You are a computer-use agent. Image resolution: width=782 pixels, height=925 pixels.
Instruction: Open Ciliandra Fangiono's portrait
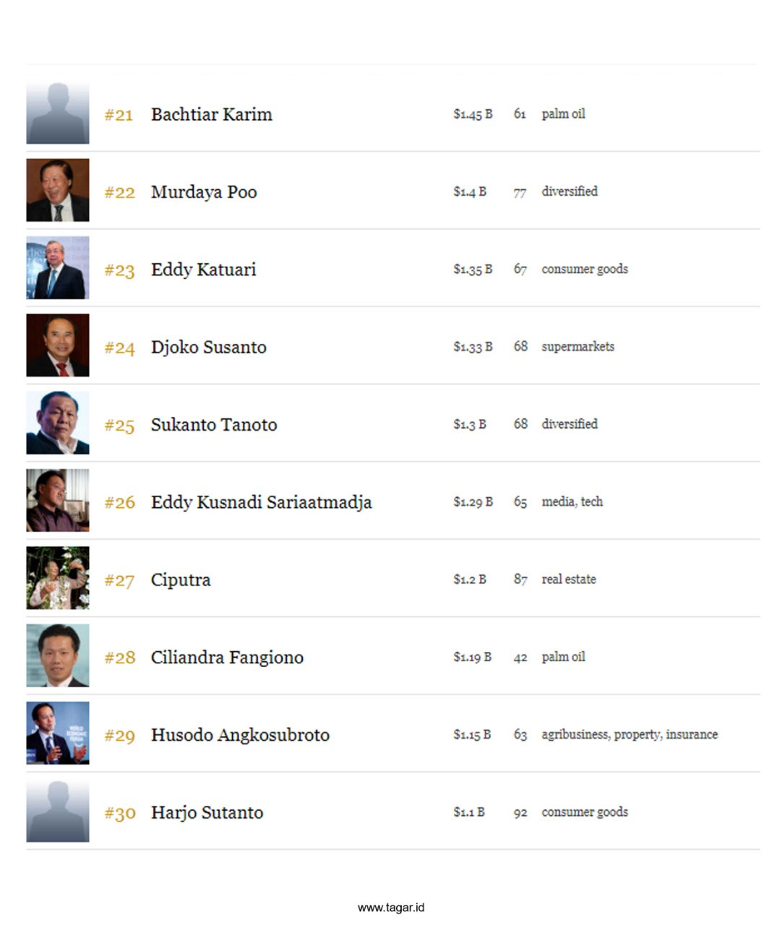[58, 655]
